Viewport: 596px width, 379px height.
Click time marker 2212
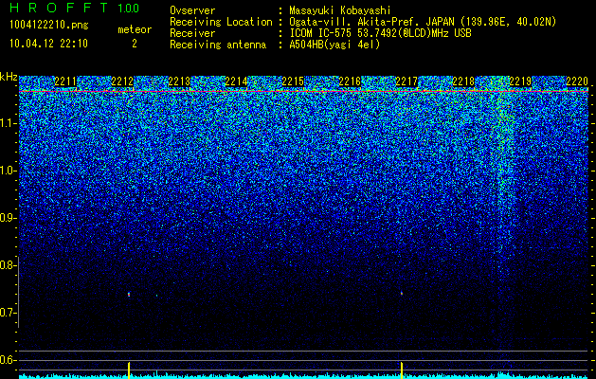tap(122, 81)
